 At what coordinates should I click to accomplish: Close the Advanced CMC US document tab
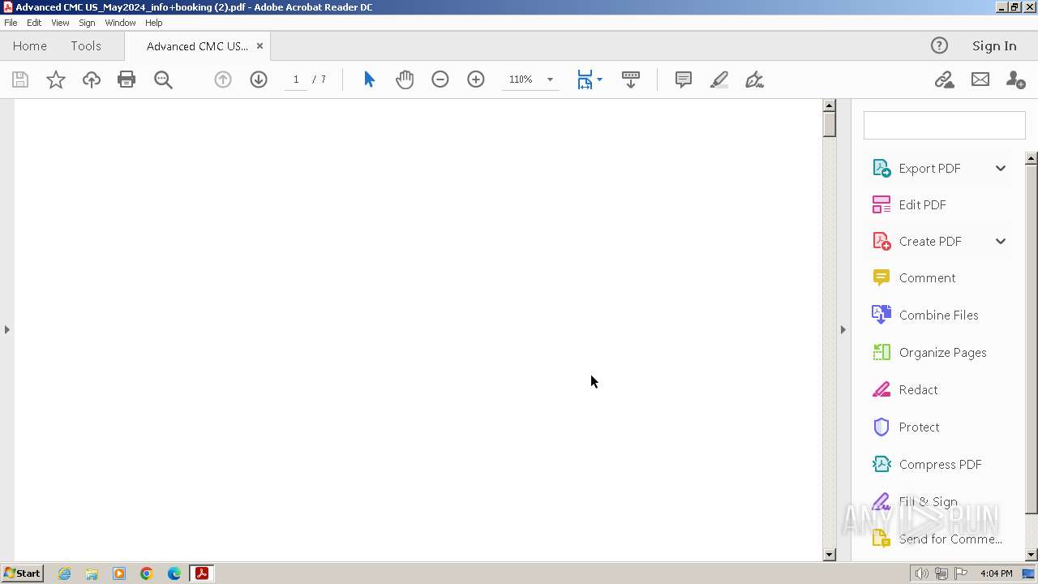pyautogui.click(x=259, y=45)
